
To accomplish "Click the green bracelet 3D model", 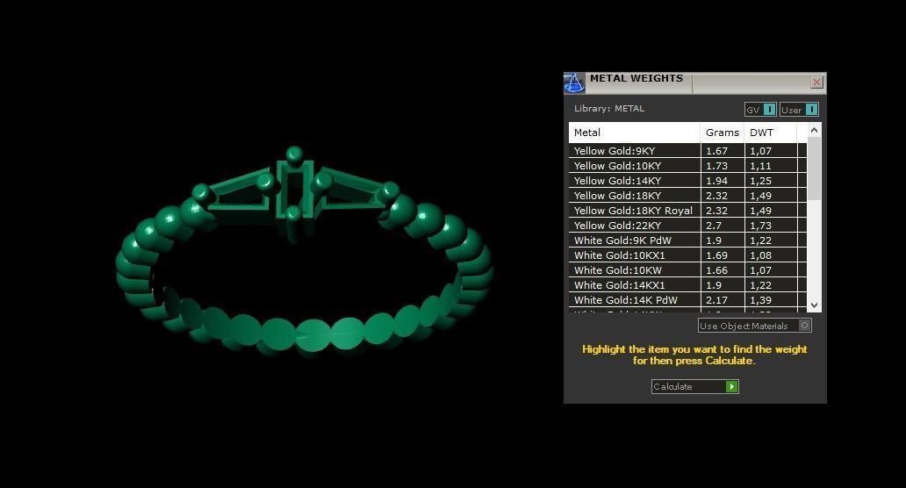I will click(304, 252).
